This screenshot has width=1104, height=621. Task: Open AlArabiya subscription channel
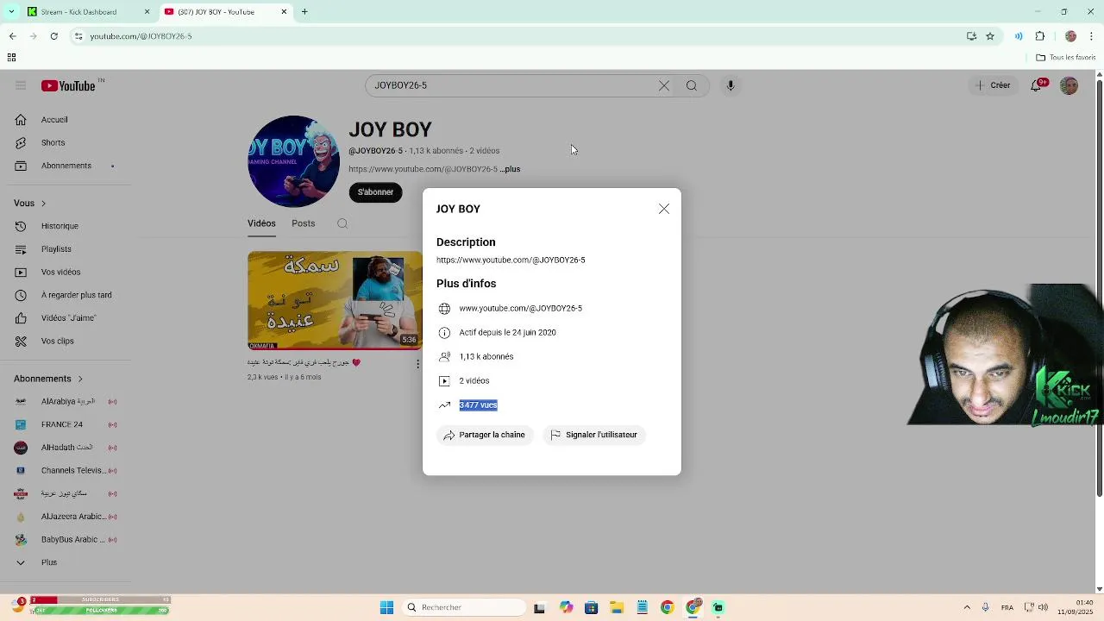66,401
